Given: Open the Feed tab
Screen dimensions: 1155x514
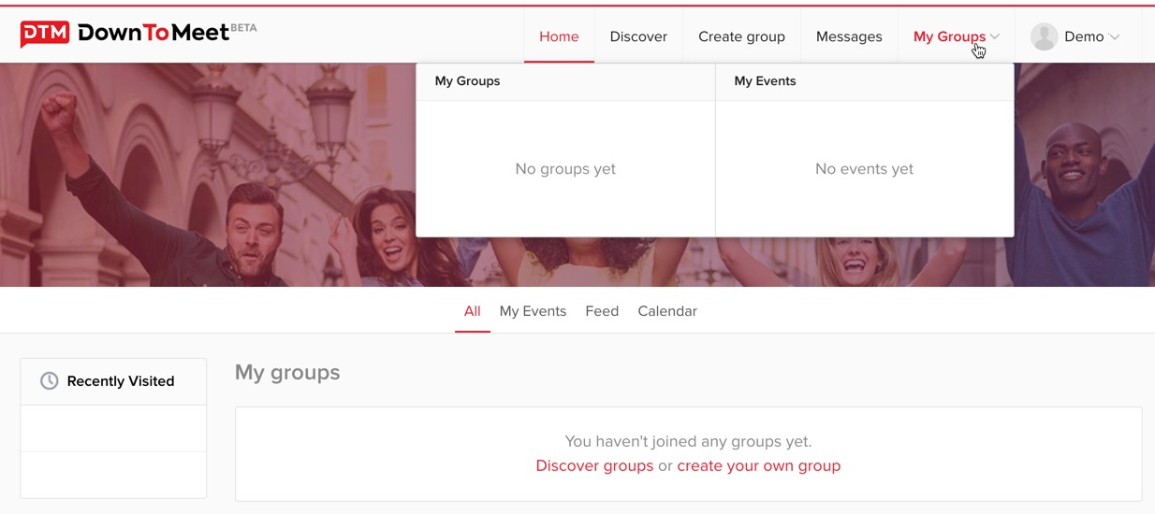Looking at the screenshot, I should [602, 311].
